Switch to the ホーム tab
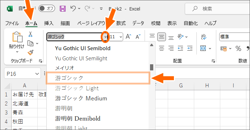The width and height of the screenshot is (250, 130). (x=31, y=23)
